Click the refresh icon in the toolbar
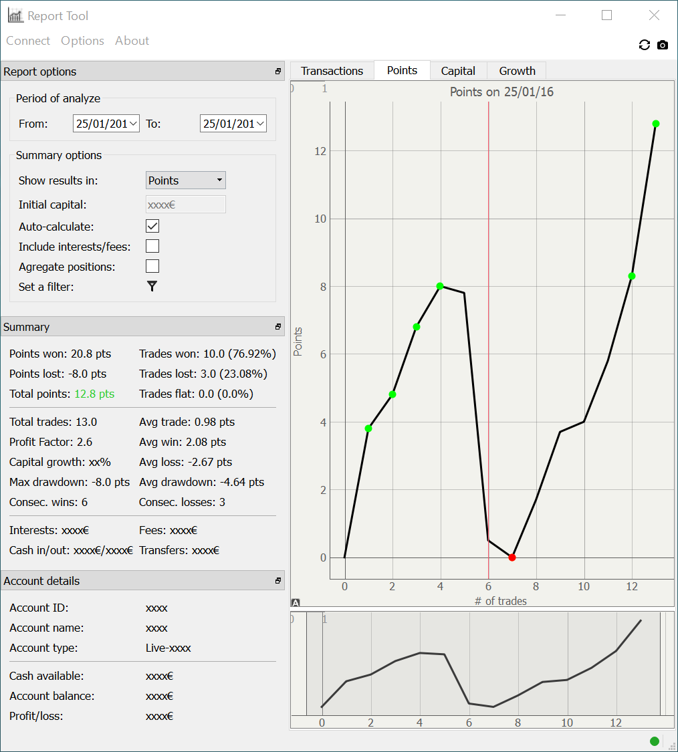678x752 pixels. (x=645, y=45)
